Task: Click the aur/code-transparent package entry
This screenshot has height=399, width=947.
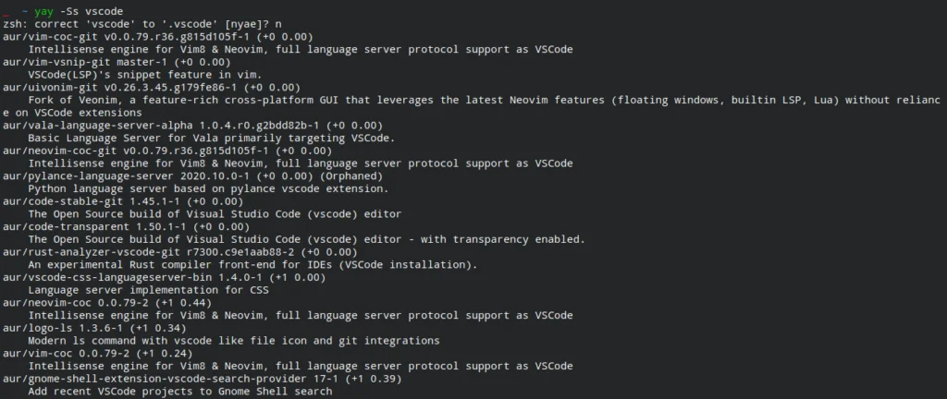Action: coord(126,226)
